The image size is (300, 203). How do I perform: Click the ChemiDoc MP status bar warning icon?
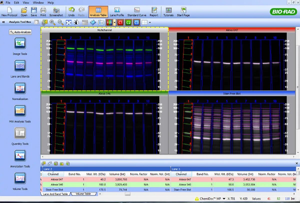click(x=197, y=199)
